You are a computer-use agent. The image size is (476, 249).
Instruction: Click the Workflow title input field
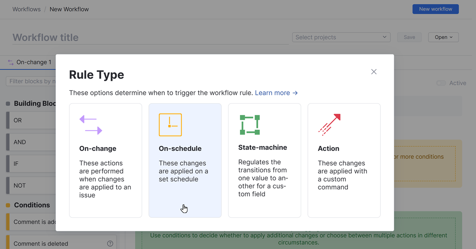point(119,37)
